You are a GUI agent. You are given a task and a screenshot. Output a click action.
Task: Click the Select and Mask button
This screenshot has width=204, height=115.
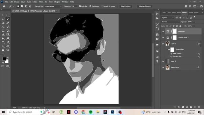click(145, 6)
